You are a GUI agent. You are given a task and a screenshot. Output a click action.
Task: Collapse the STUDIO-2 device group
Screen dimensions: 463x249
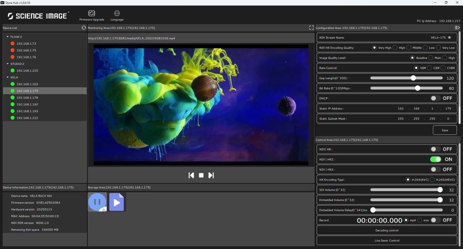point(8,64)
